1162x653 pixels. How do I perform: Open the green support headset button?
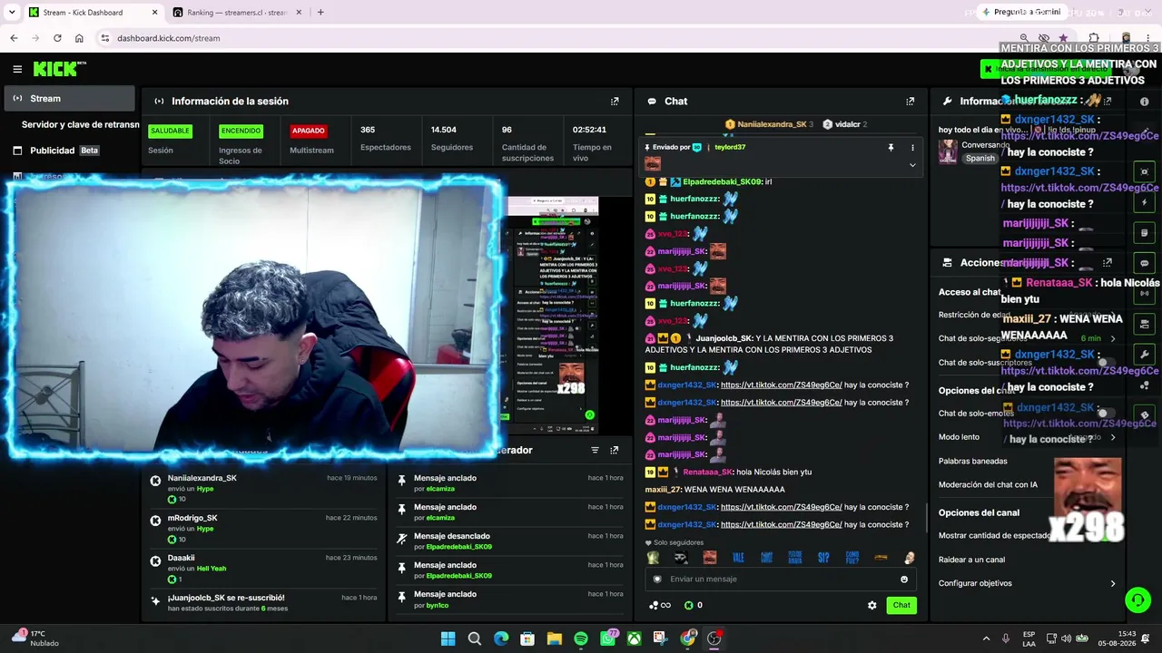point(1137,599)
